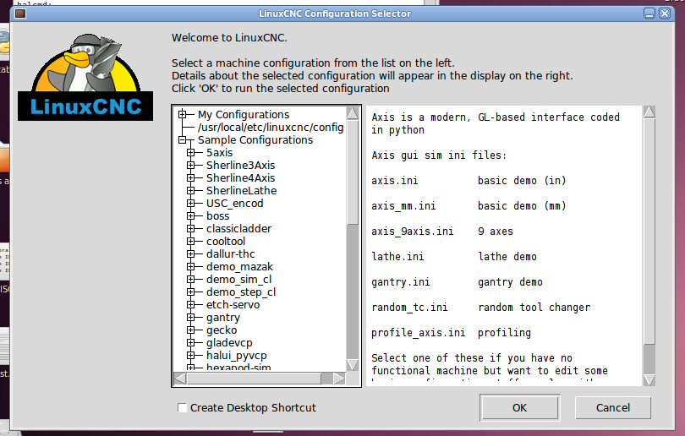Image resolution: width=685 pixels, height=436 pixels.
Task: Expand the classicladder node
Action: pyautogui.click(x=190, y=229)
